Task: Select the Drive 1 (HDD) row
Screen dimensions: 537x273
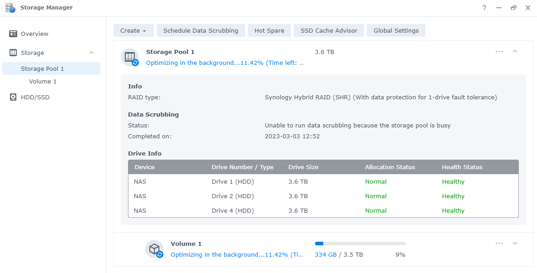Action: tap(323, 182)
